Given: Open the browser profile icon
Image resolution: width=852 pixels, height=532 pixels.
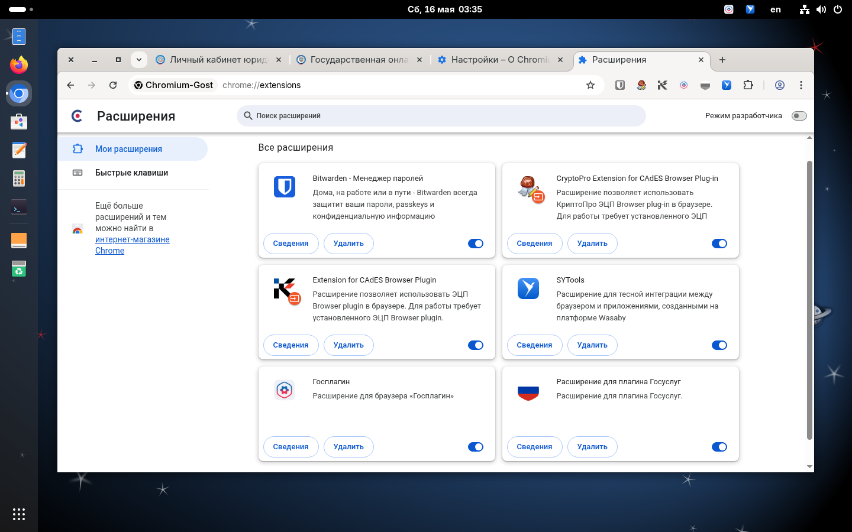Looking at the screenshot, I should coord(780,85).
